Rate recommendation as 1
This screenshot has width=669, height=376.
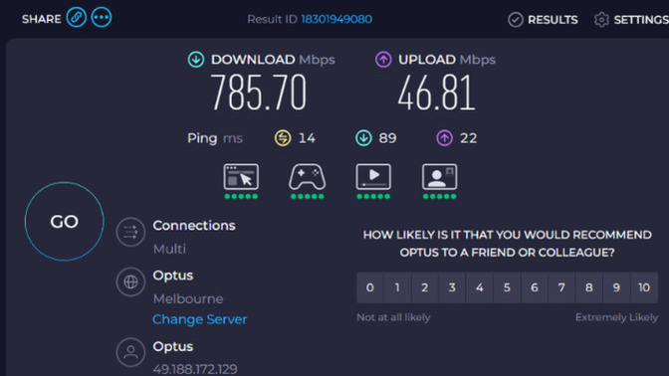[397, 287]
